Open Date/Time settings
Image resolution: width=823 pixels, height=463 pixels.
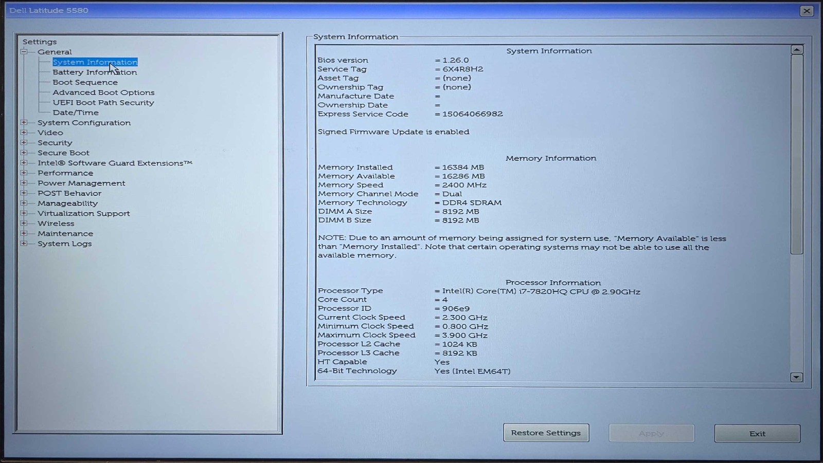coord(76,113)
